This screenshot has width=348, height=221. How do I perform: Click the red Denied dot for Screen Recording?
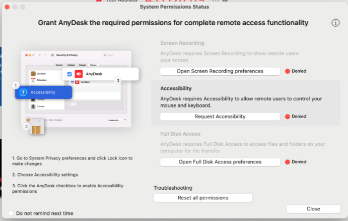click(288, 71)
